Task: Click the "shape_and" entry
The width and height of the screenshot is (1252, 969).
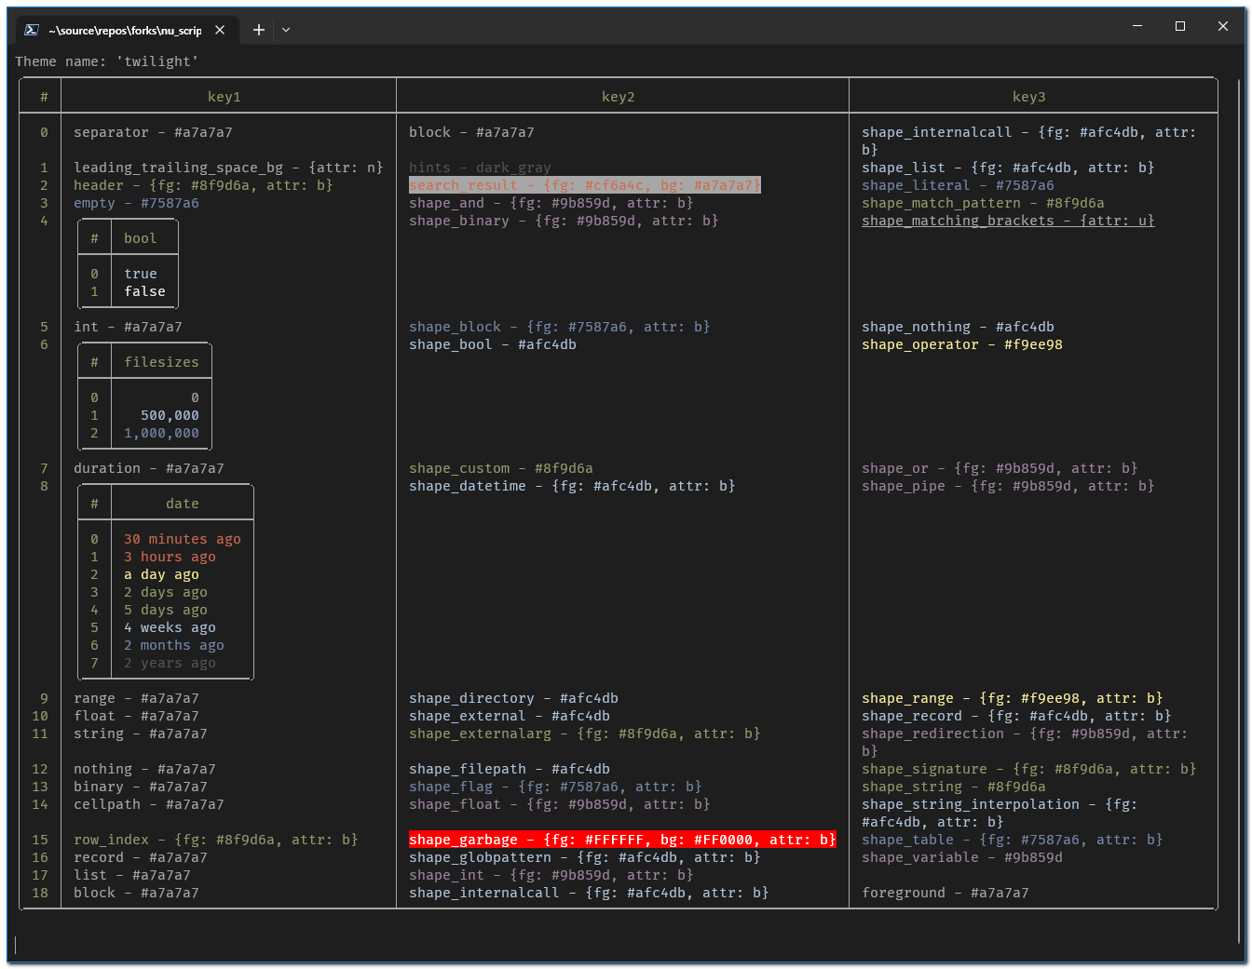Action: click(x=551, y=203)
